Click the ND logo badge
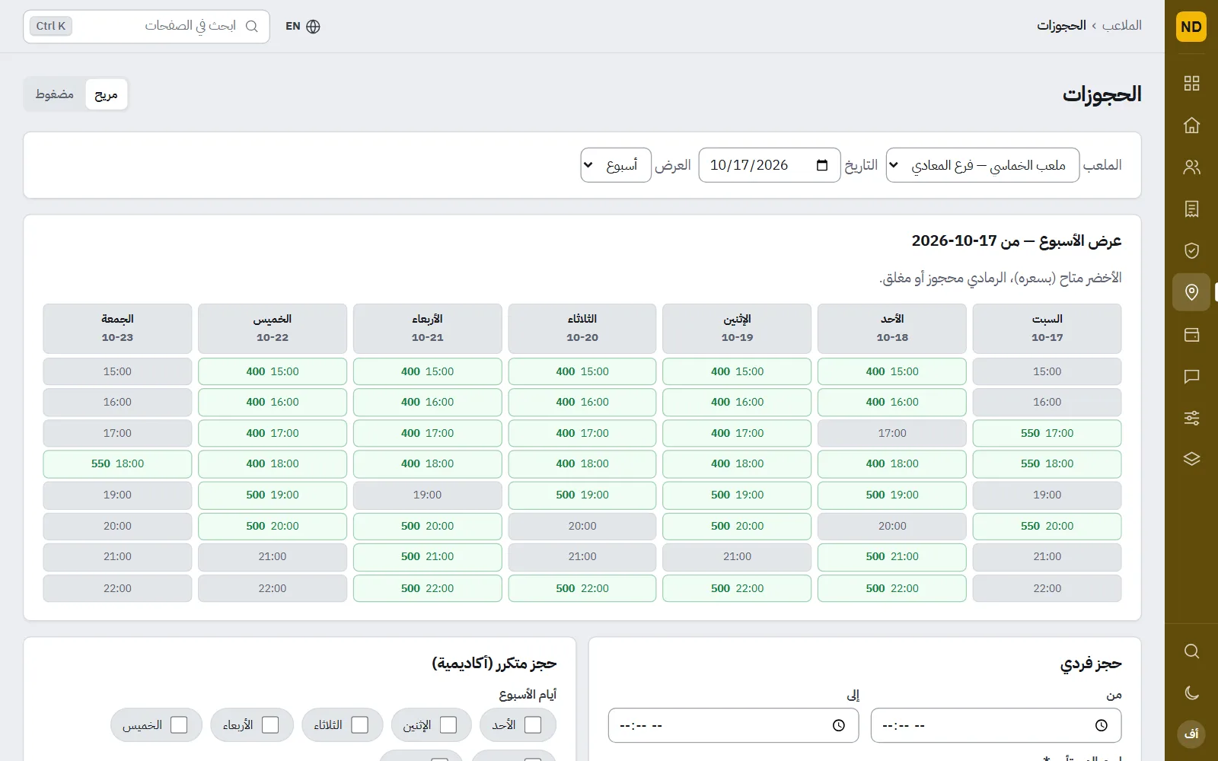 pyautogui.click(x=1191, y=27)
